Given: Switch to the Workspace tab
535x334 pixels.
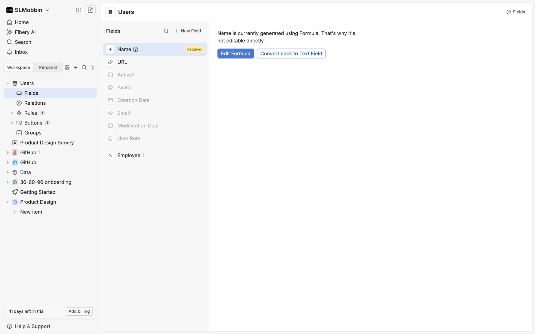Looking at the screenshot, I should point(18,68).
